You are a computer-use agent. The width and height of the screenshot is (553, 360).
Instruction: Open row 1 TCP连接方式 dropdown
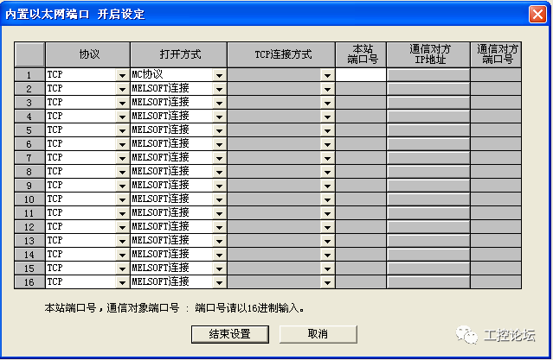tap(327, 75)
